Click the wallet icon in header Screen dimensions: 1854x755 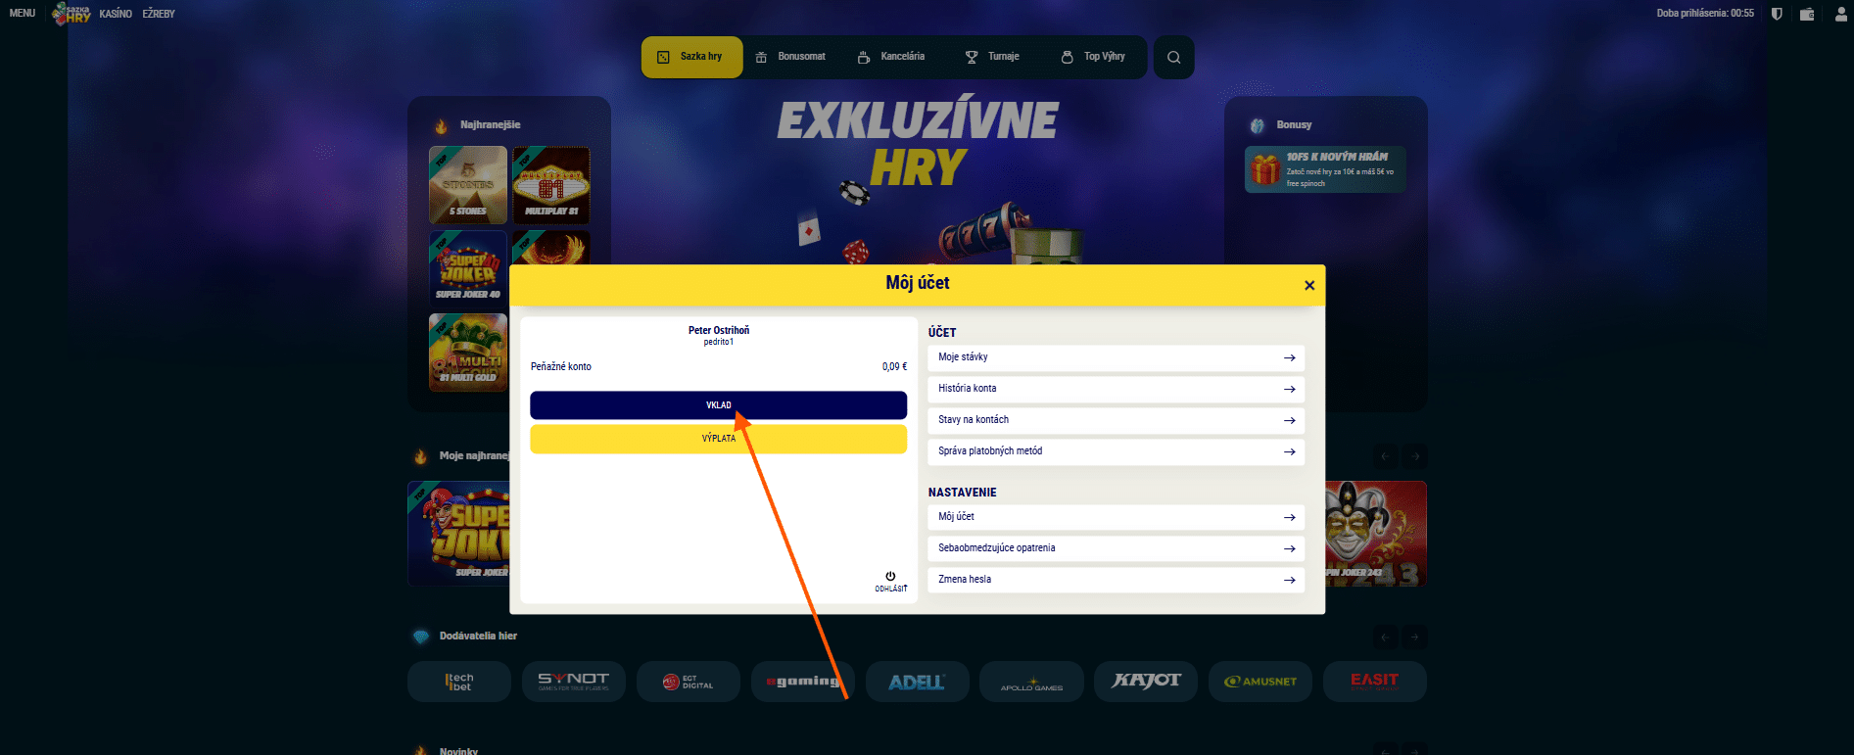pos(1807,14)
